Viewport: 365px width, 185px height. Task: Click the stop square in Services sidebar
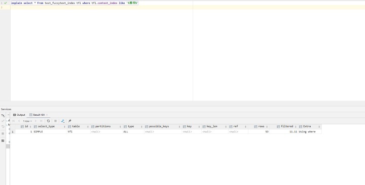3,134
